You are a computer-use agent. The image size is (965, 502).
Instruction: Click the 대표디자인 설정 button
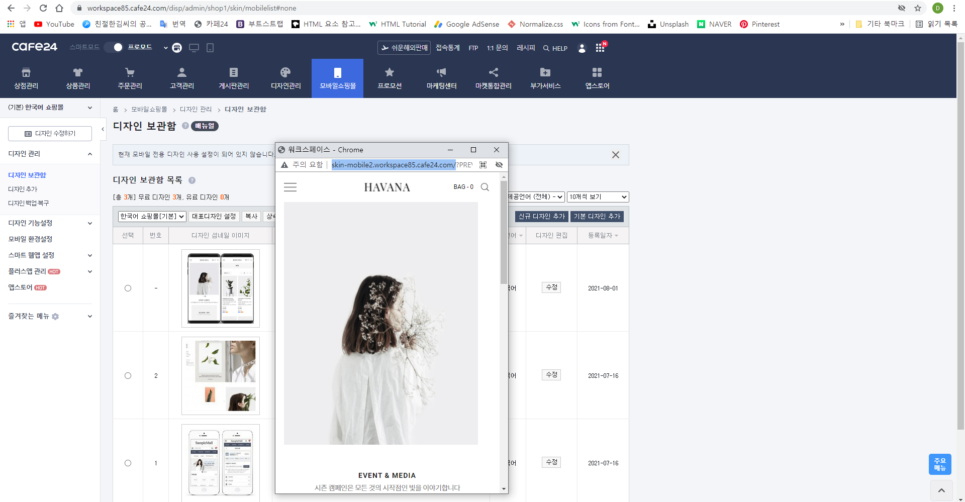pyautogui.click(x=214, y=217)
